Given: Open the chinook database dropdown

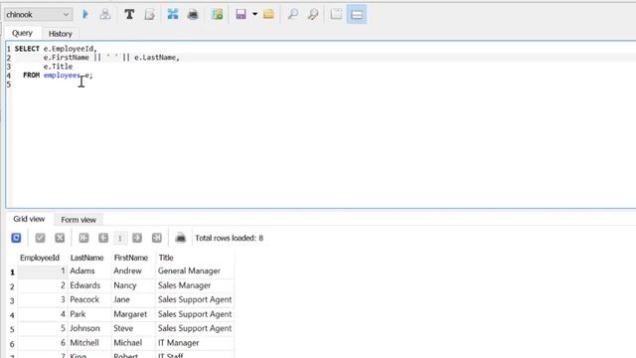Looking at the screenshot, I should (38, 14).
